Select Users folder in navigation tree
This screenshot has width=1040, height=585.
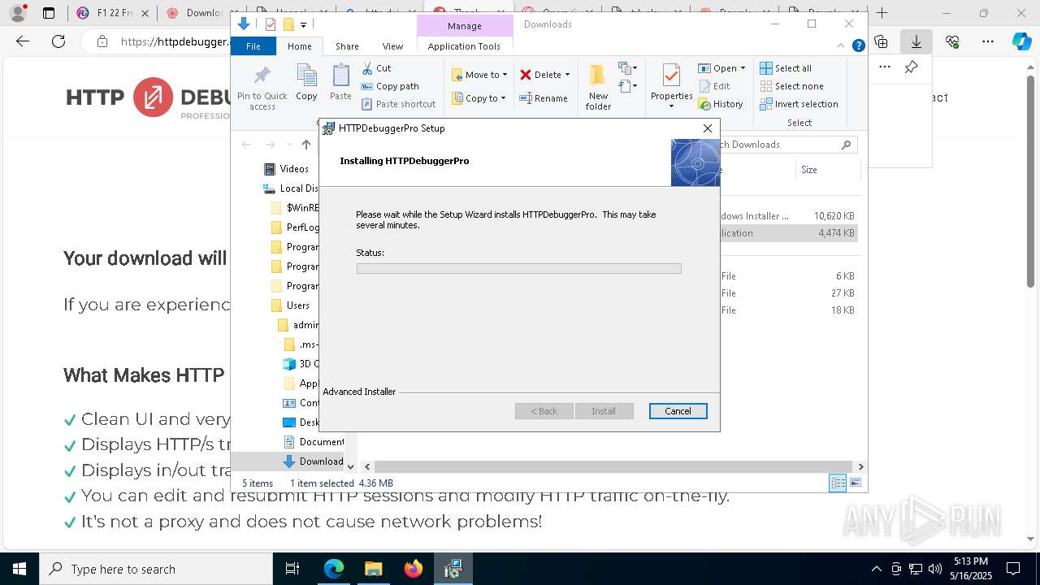290,305
